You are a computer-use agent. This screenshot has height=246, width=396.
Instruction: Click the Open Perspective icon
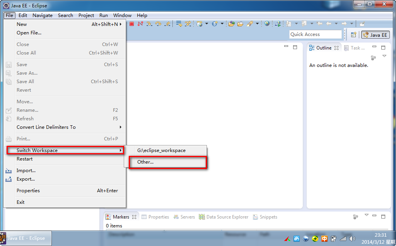tap(353, 35)
